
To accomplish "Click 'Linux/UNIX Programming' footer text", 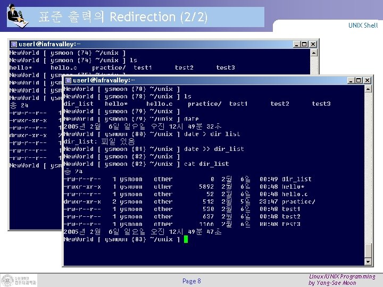I will [342, 276].
